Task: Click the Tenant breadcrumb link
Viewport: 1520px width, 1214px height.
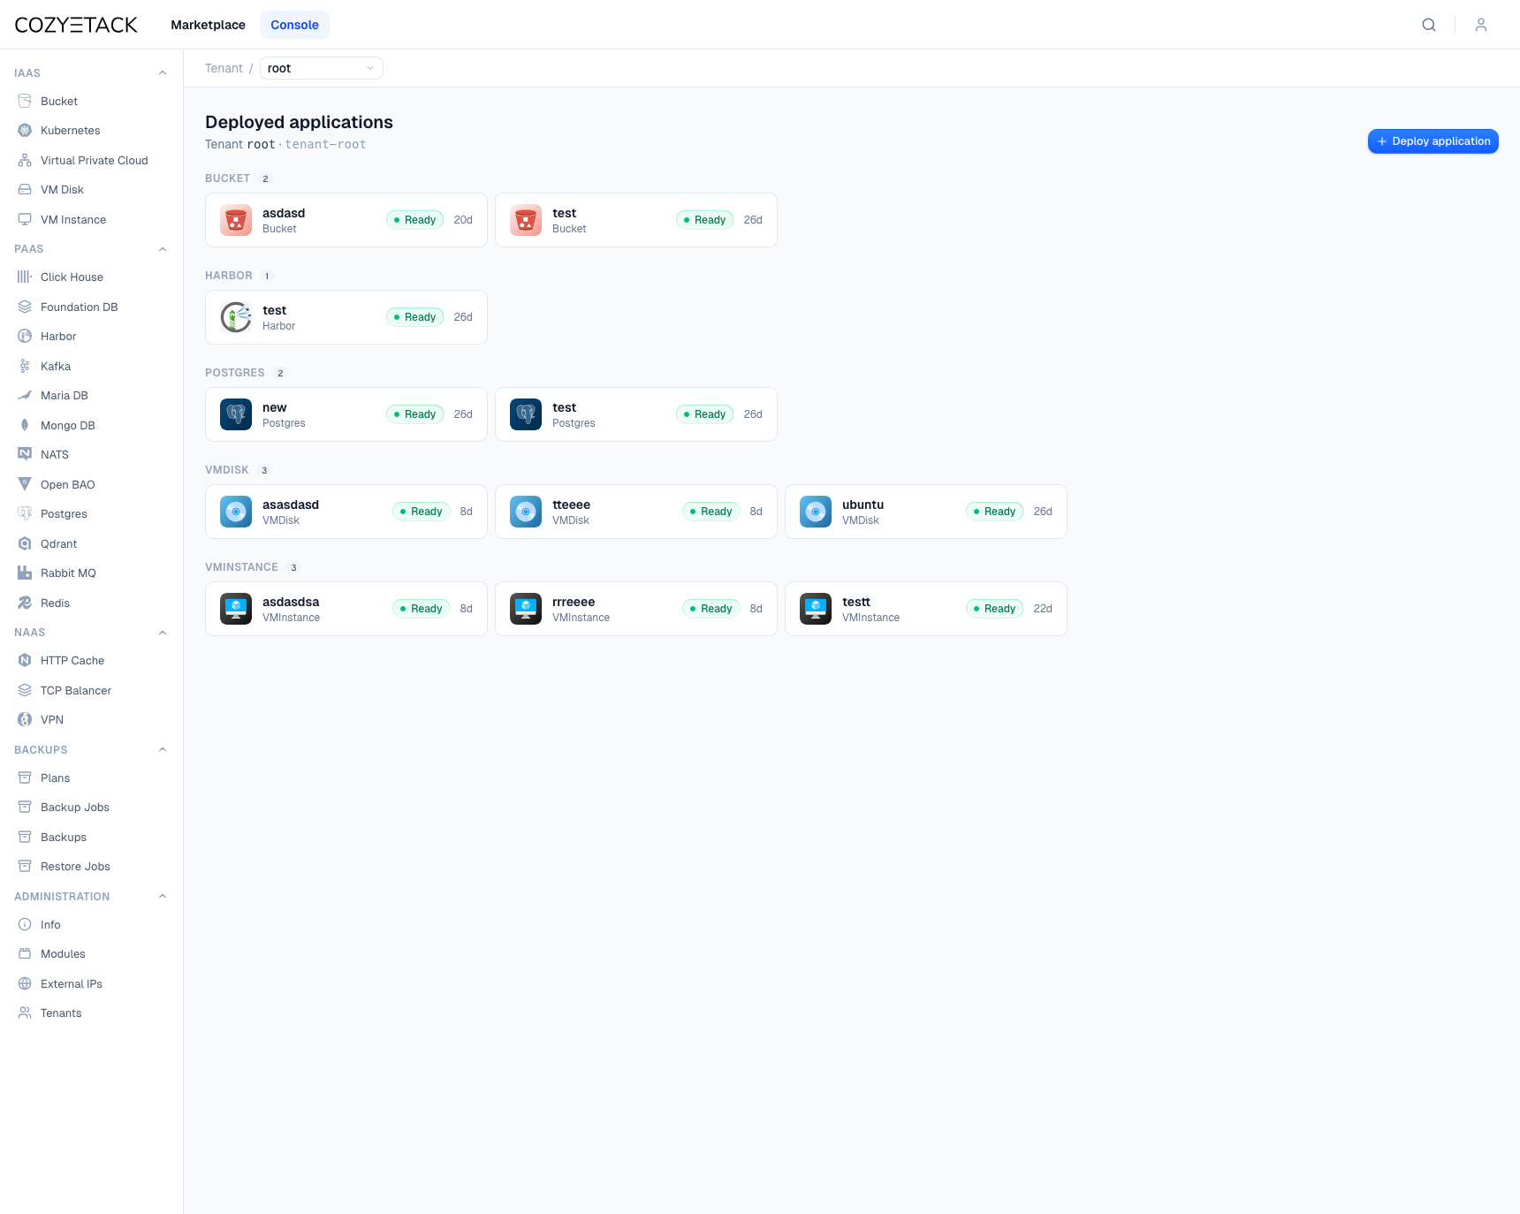Action: click(x=224, y=68)
